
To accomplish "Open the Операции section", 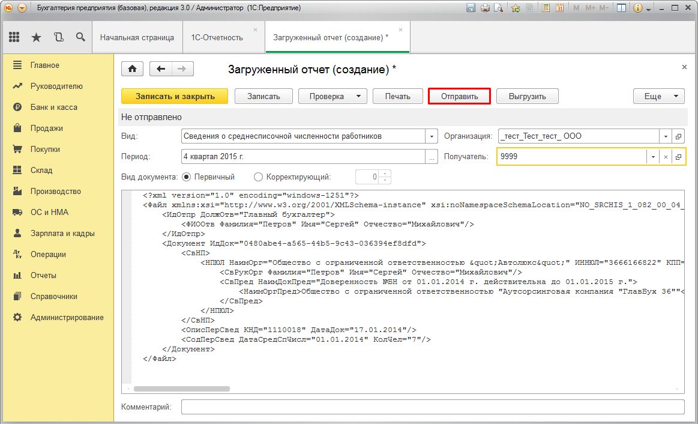I will tap(58, 254).
